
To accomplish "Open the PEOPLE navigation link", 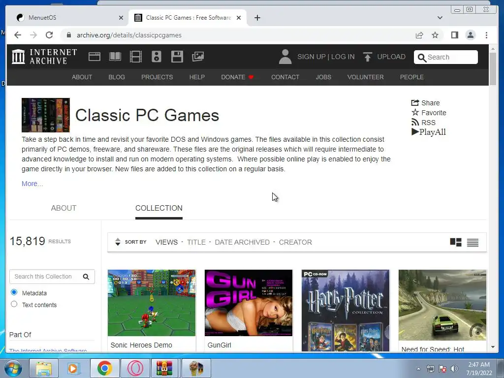I will 412,77.
